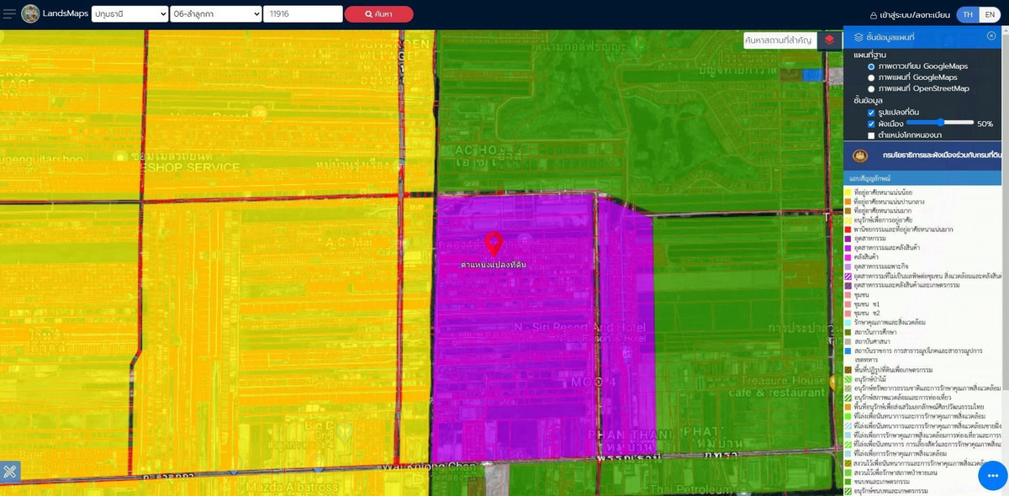Select the OpenStreetMap base map option
Viewport: 1009px width, 496px height.
871,88
